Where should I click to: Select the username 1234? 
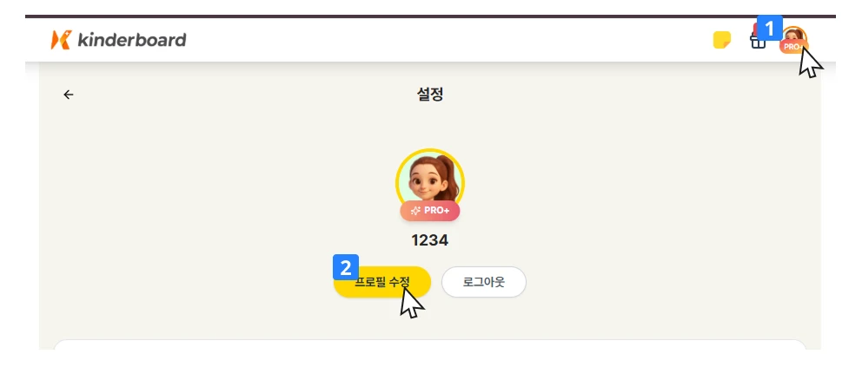click(430, 240)
